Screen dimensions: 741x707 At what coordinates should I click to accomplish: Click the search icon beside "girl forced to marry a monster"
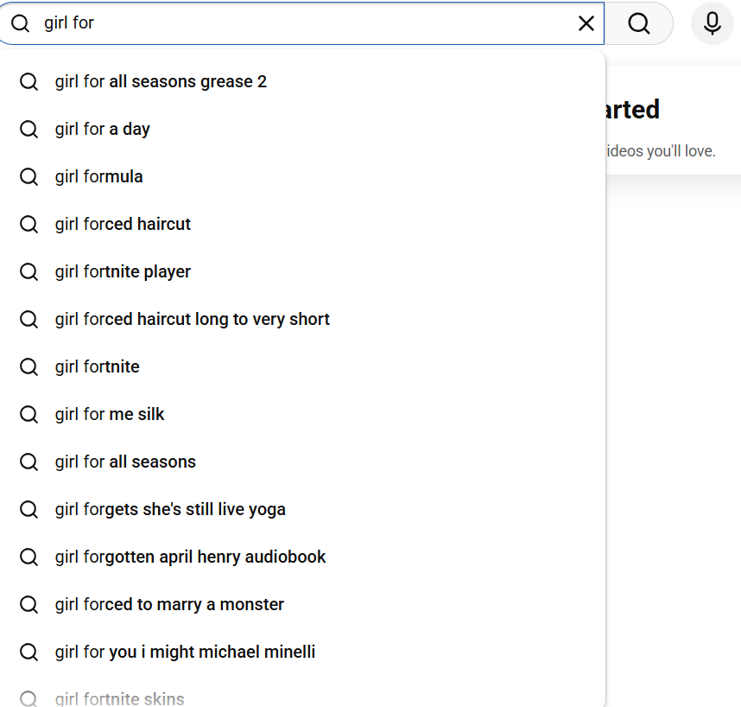29,604
